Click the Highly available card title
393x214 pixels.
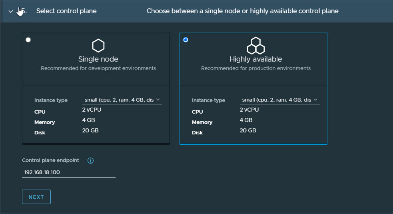[x=255, y=59]
